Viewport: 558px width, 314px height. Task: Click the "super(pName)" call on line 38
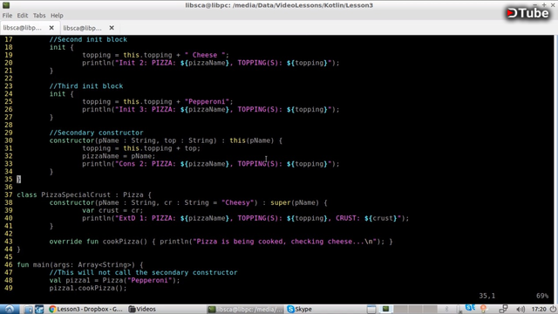(x=295, y=202)
